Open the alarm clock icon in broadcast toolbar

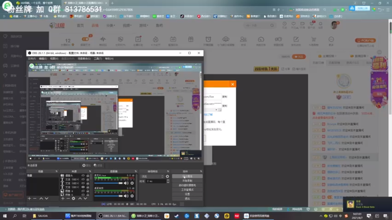pos(208,39)
